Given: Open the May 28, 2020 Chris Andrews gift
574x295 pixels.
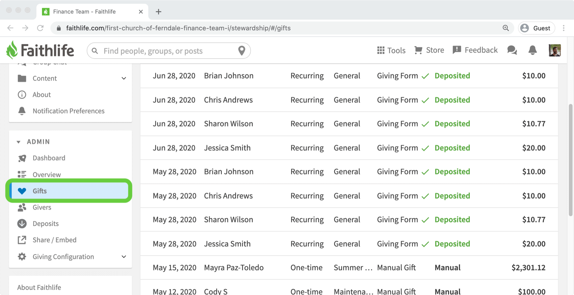Looking at the screenshot, I should coord(349,196).
